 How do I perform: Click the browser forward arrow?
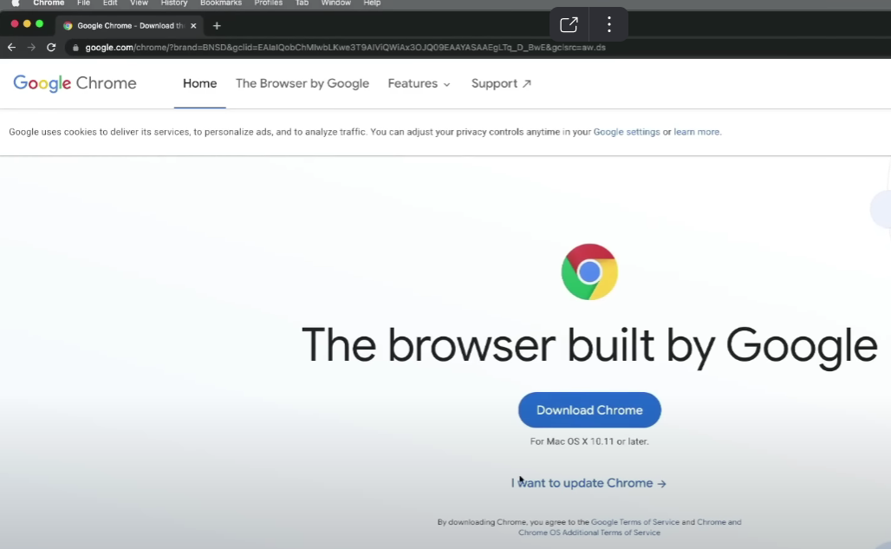[31, 47]
